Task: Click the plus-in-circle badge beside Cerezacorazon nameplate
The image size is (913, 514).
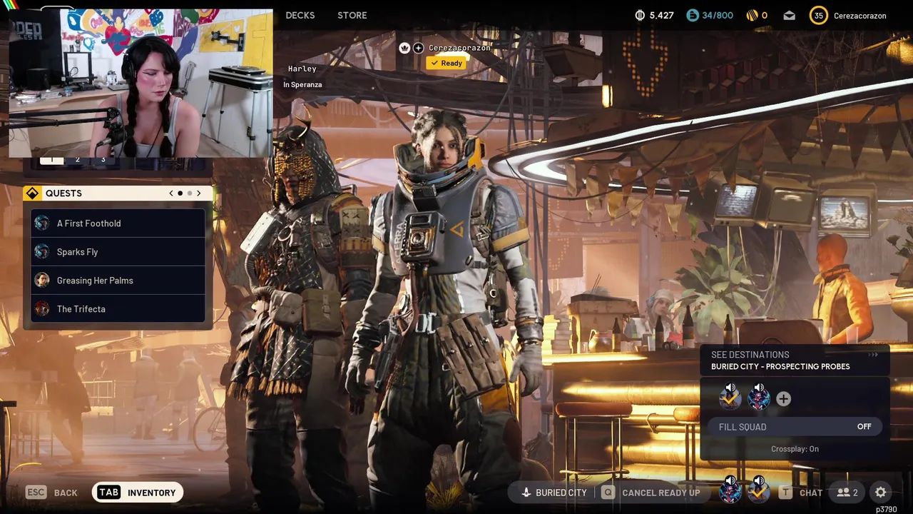Action: pos(419,48)
